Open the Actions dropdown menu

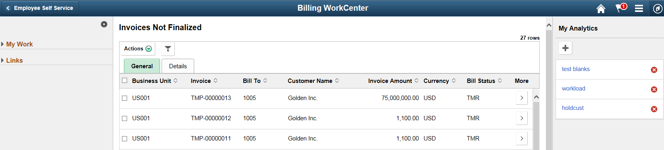[138, 49]
